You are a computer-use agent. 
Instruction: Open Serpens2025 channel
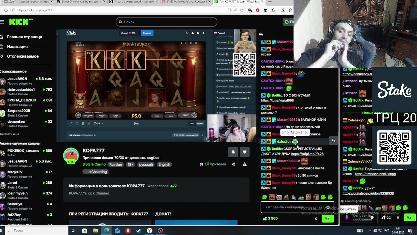26,113
